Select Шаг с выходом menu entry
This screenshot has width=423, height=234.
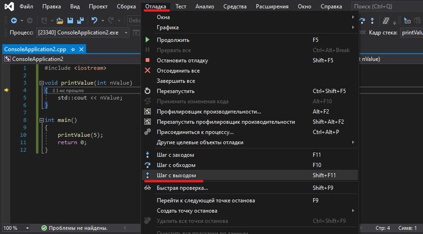tap(250, 175)
